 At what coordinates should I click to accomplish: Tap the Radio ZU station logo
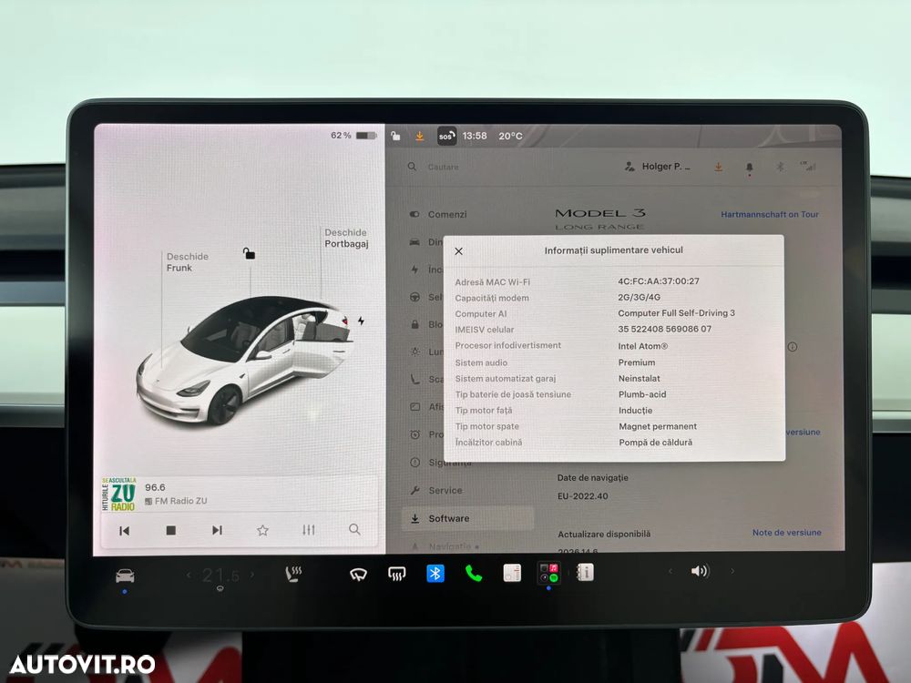coord(119,494)
